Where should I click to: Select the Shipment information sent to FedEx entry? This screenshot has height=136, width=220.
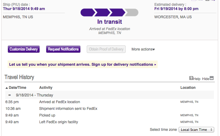(x=68, y=109)
